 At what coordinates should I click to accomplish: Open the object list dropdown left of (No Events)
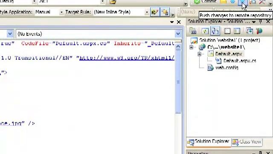(10, 34)
